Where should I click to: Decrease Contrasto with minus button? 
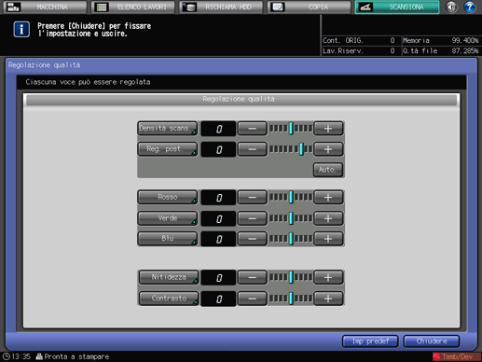click(252, 299)
